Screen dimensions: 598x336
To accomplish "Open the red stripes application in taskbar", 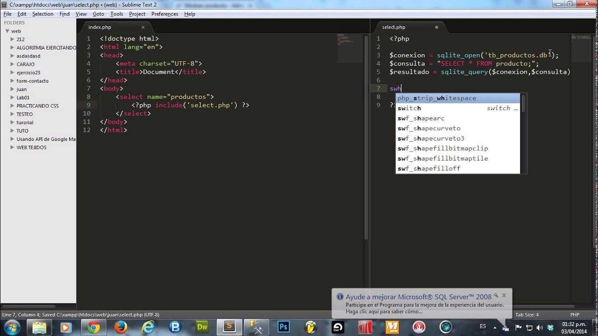I will tap(364, 327).
